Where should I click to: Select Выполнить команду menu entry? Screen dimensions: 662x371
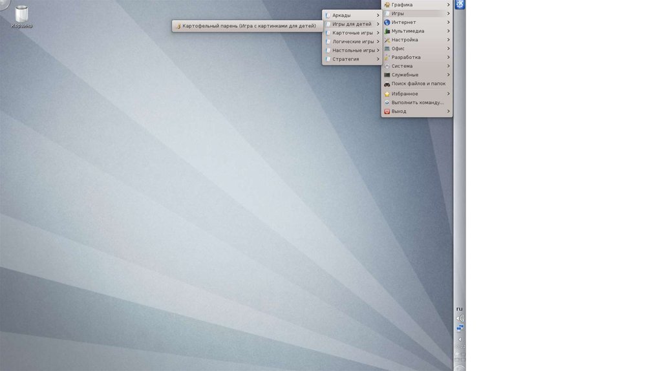pyautogui.click(x=417, y=102)
